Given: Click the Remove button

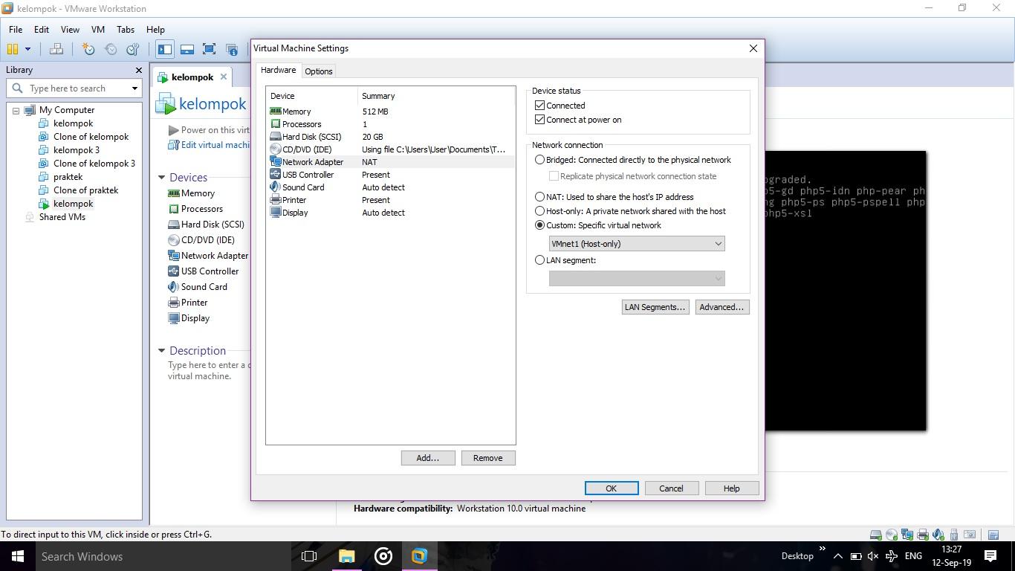Looking at the screenshot, I should [488, 458].
